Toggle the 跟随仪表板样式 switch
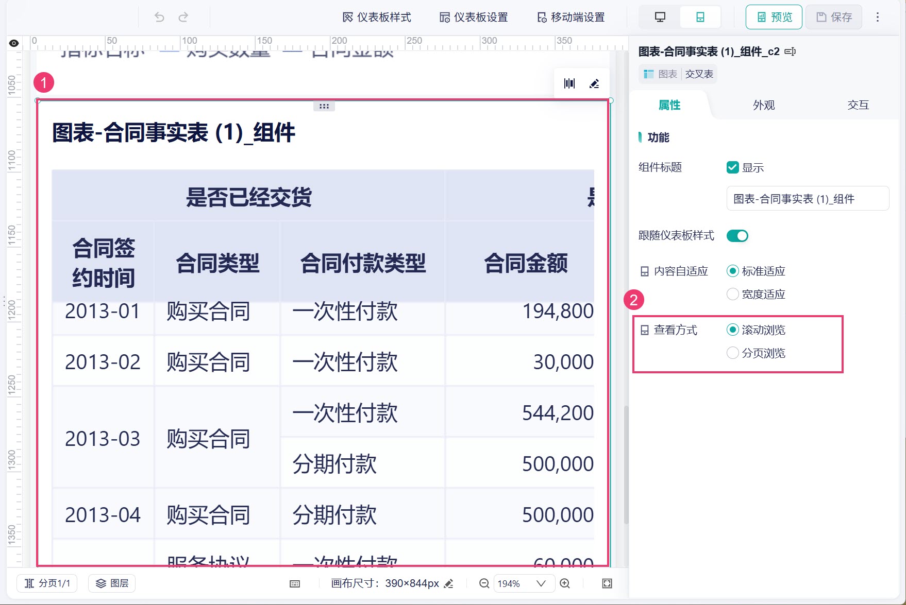Screen dimensions: 906x605 737,236
